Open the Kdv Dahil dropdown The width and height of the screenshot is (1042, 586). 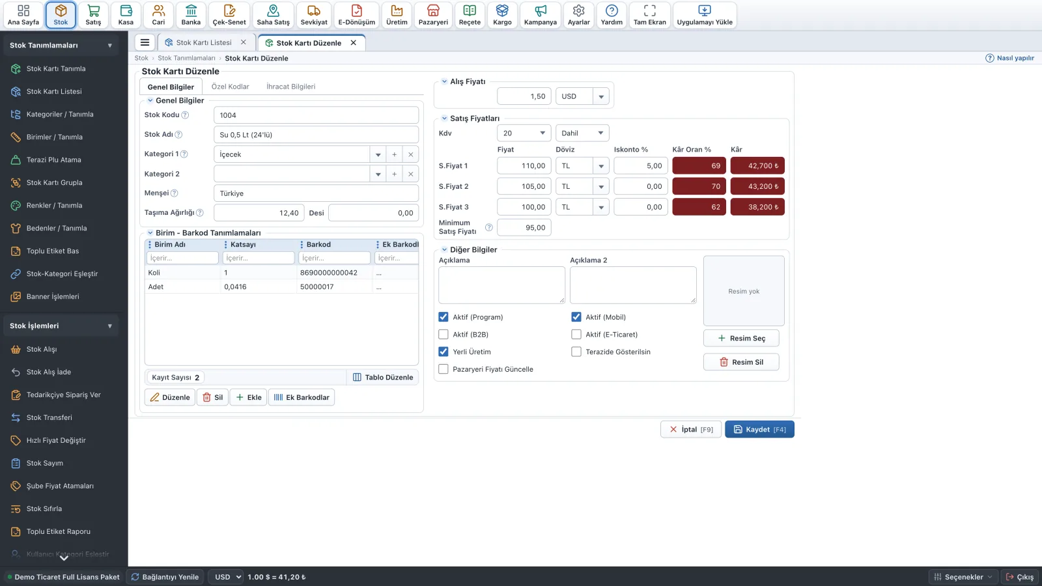click(x=582, y=133)
